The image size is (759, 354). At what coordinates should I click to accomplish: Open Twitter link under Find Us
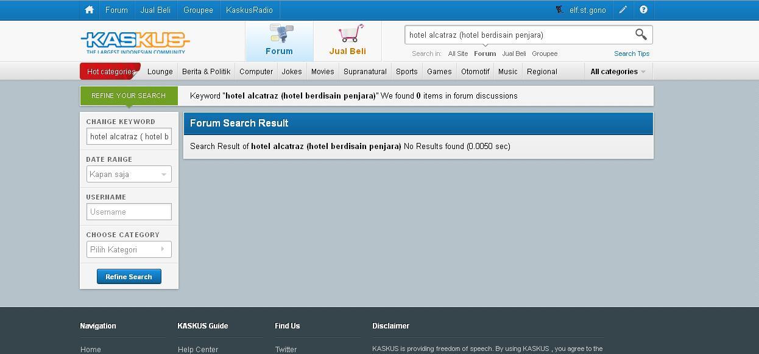(x=286, y=349)
